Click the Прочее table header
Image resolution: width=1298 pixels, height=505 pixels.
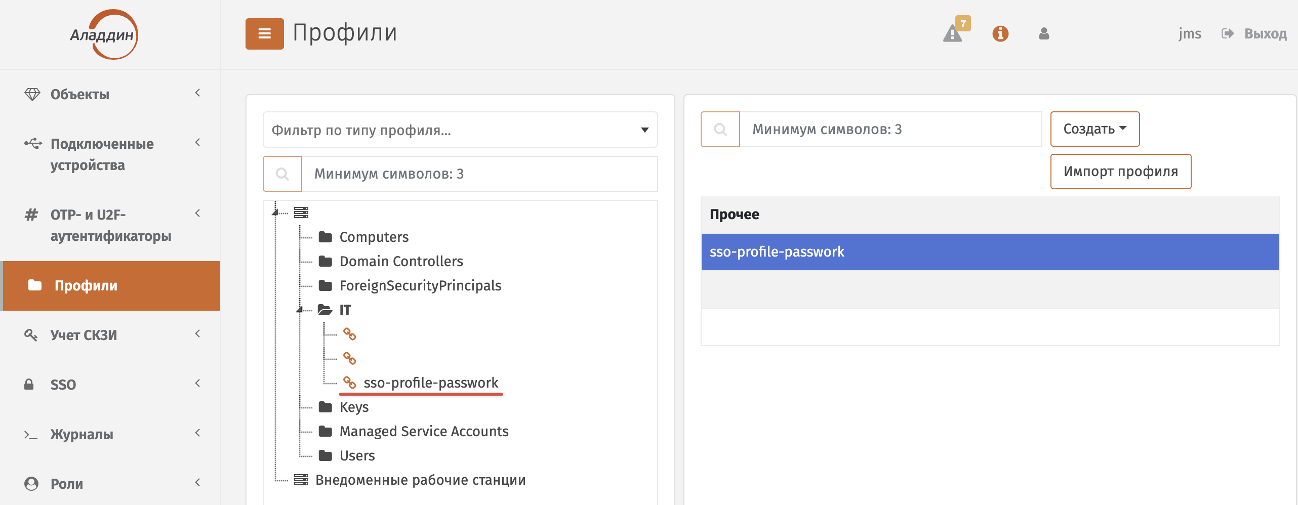click(990, 215)
